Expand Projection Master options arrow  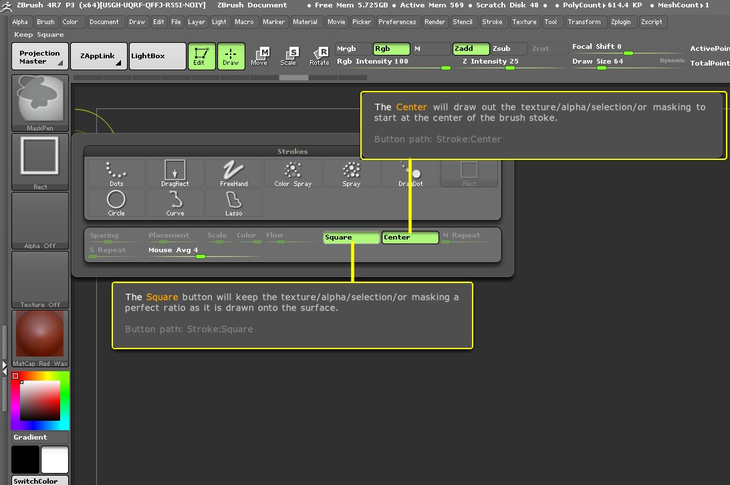point(60,62)
